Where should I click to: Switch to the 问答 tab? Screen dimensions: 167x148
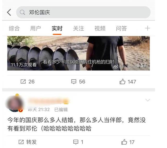121,28
